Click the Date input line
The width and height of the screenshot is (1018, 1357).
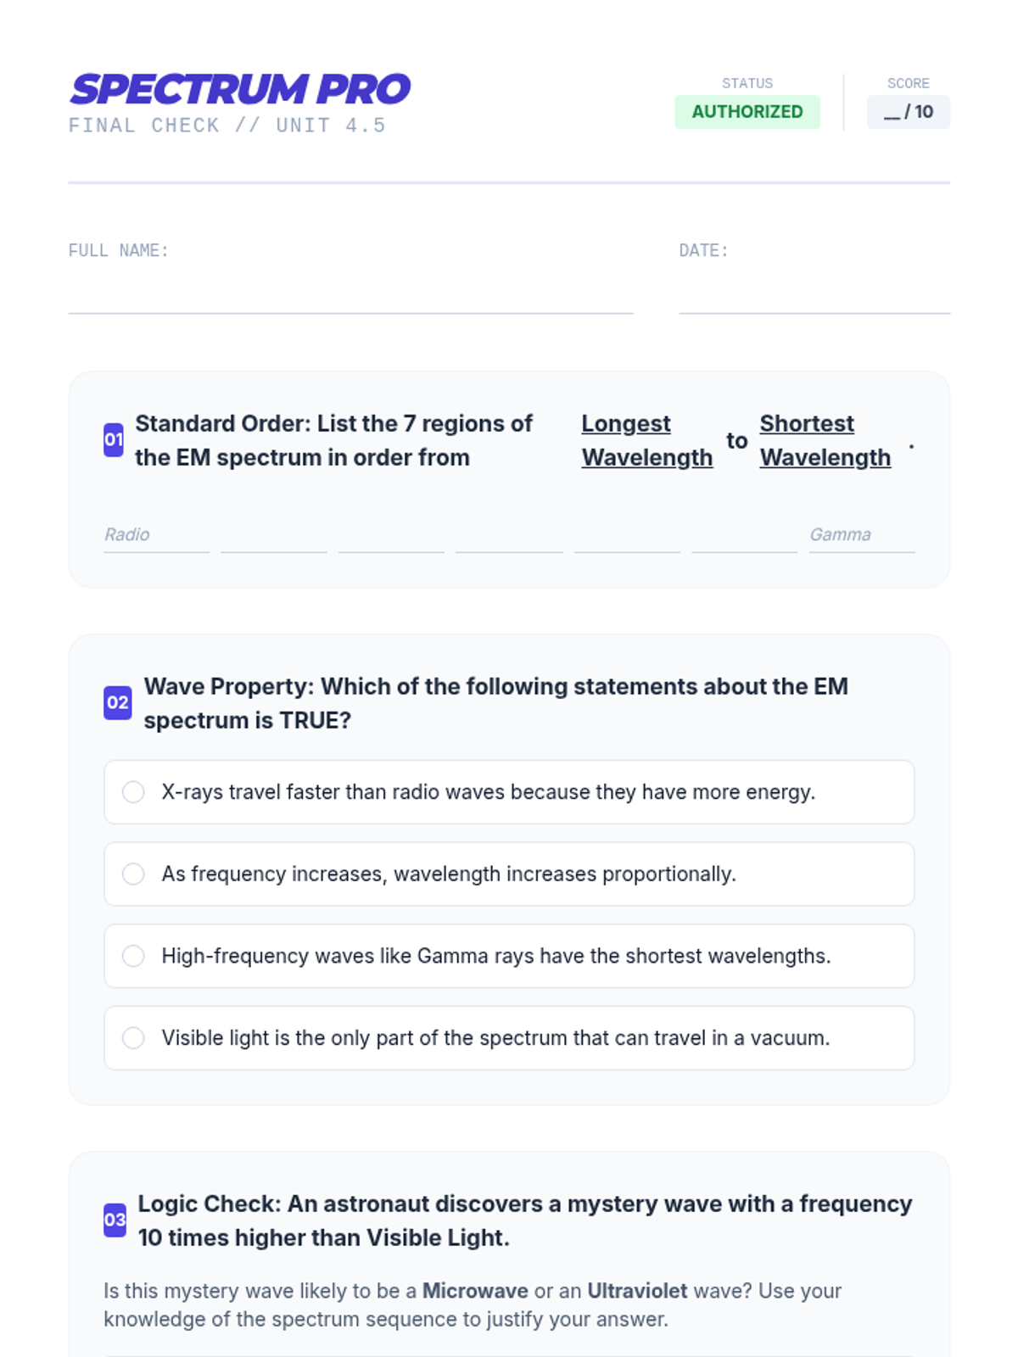point(814,297)
